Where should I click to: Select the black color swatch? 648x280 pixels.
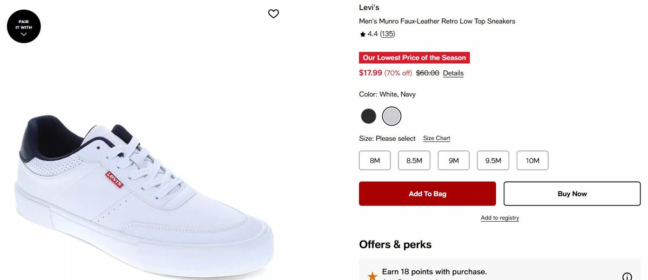[369, 116]
